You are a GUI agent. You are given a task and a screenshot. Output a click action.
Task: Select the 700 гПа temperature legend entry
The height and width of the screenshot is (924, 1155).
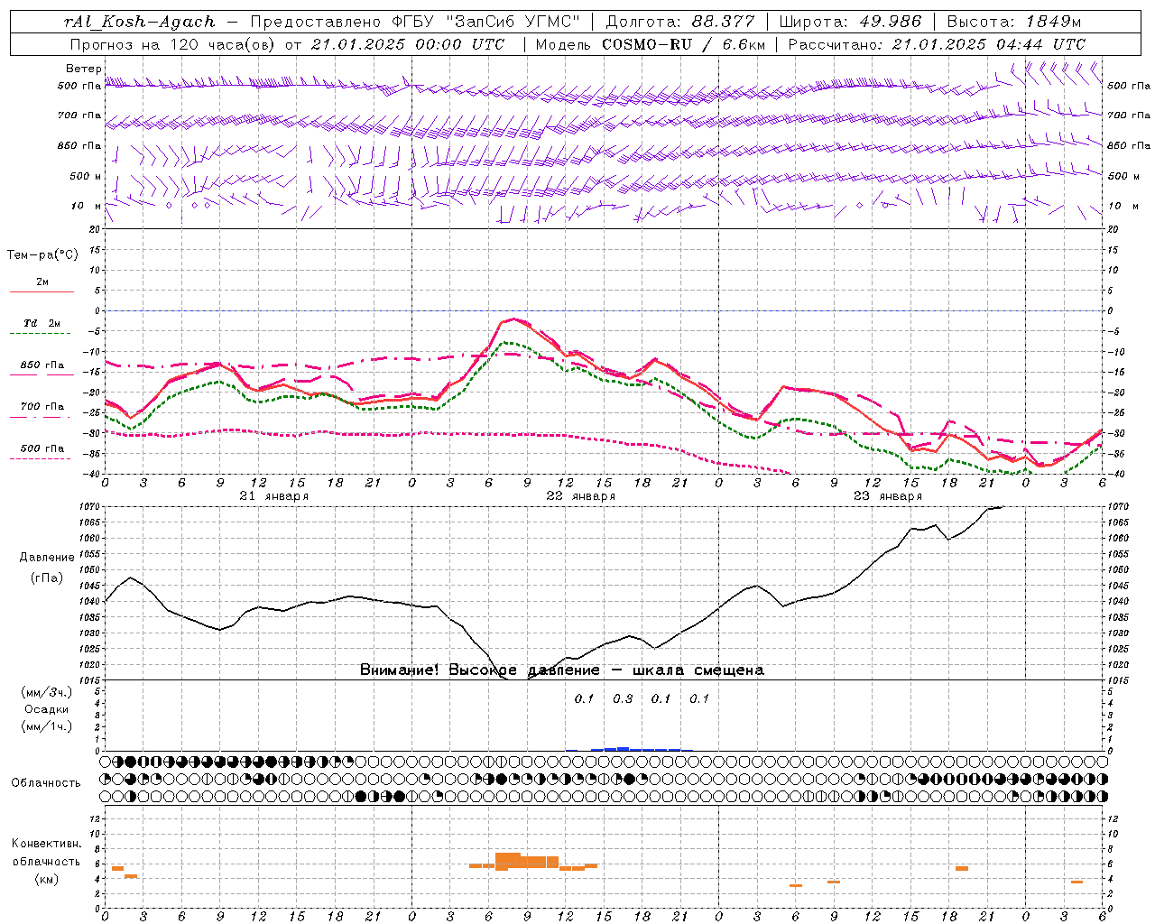tap(42, 407)
